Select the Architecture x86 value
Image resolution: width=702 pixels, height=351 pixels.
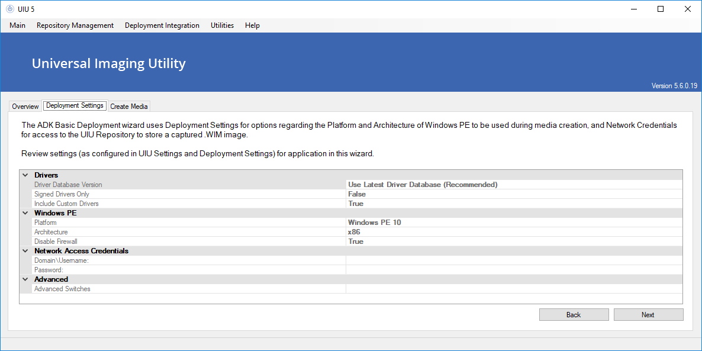tap(513, 232)
